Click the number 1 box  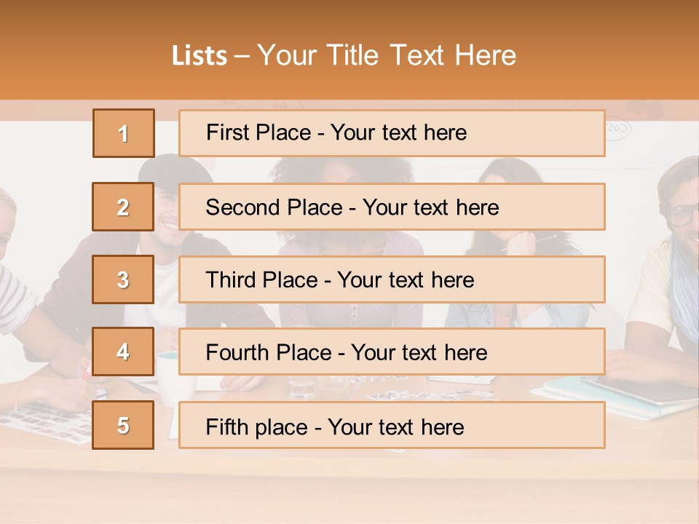tap(124, 133)
